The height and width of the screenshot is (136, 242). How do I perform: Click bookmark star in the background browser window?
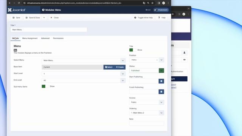tap(173, 14)
